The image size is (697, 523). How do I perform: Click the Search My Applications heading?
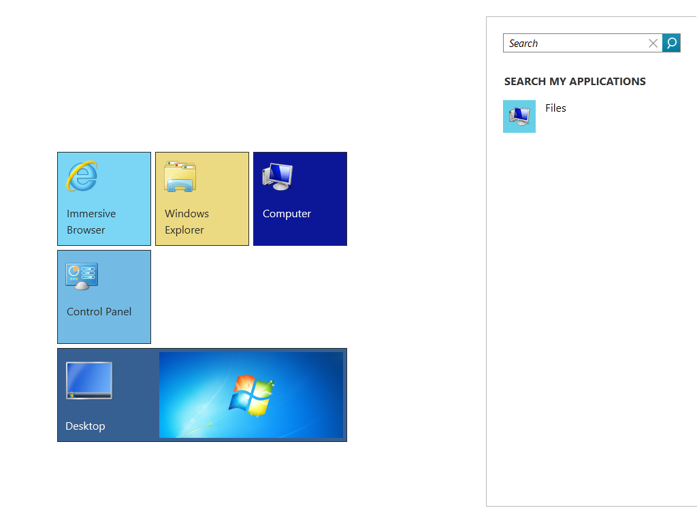click(x=574, y=82)
